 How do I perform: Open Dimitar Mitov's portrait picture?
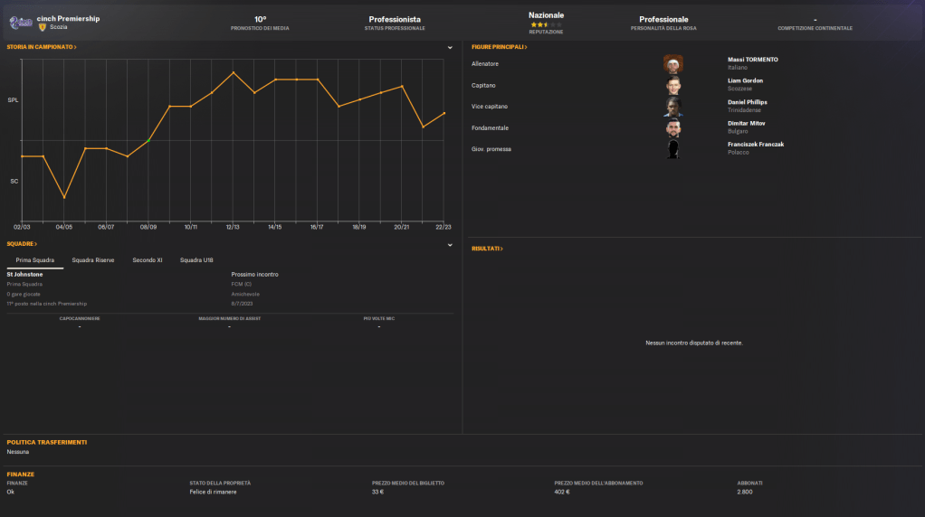click(672, 128)
